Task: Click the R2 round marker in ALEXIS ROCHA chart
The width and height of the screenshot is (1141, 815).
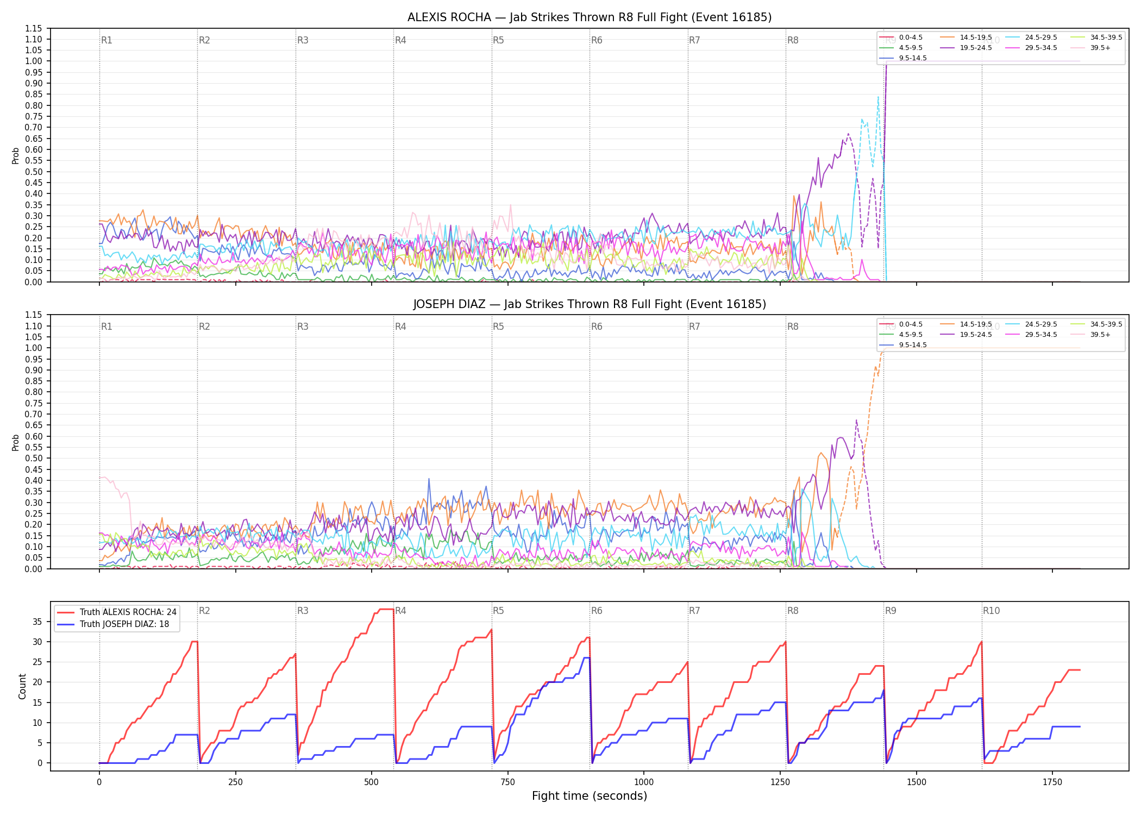Action: [204, 40]
